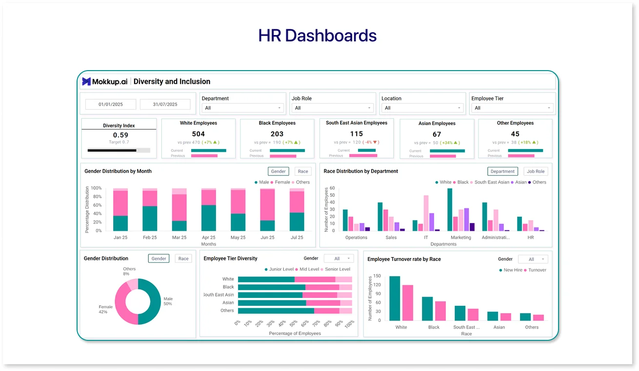The height and width of the screenshot is (371, 639).
Task: Select Race toggle in donut chart panel
Action: (183, 259)
